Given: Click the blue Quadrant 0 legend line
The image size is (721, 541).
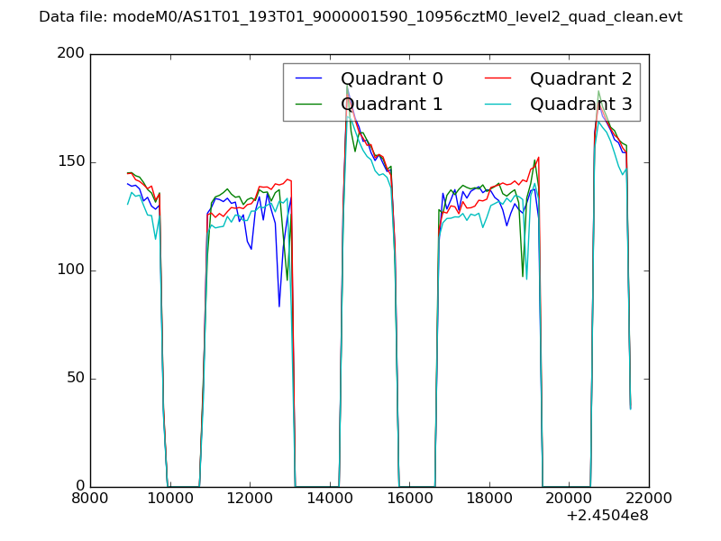Looking at the screenshot, I should 309,79.
